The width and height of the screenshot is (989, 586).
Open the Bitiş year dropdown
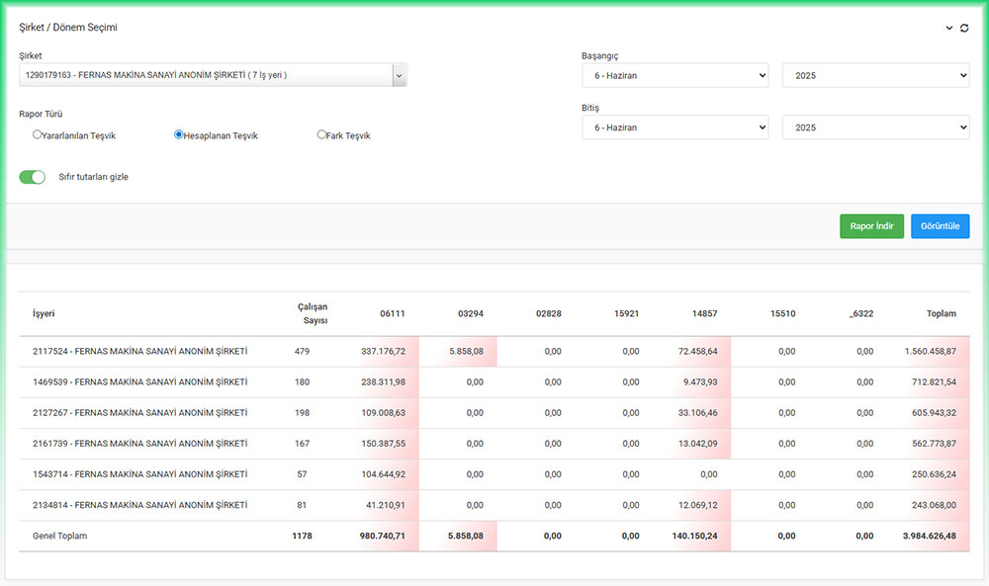tap(875, 127)
